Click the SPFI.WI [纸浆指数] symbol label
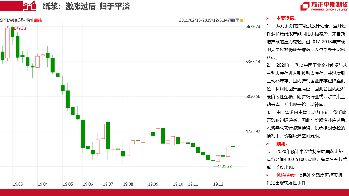 pos(17,20)
